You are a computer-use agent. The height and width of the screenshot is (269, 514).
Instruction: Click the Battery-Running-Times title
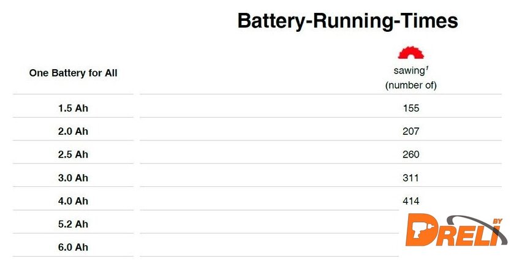tap(347, 21)
